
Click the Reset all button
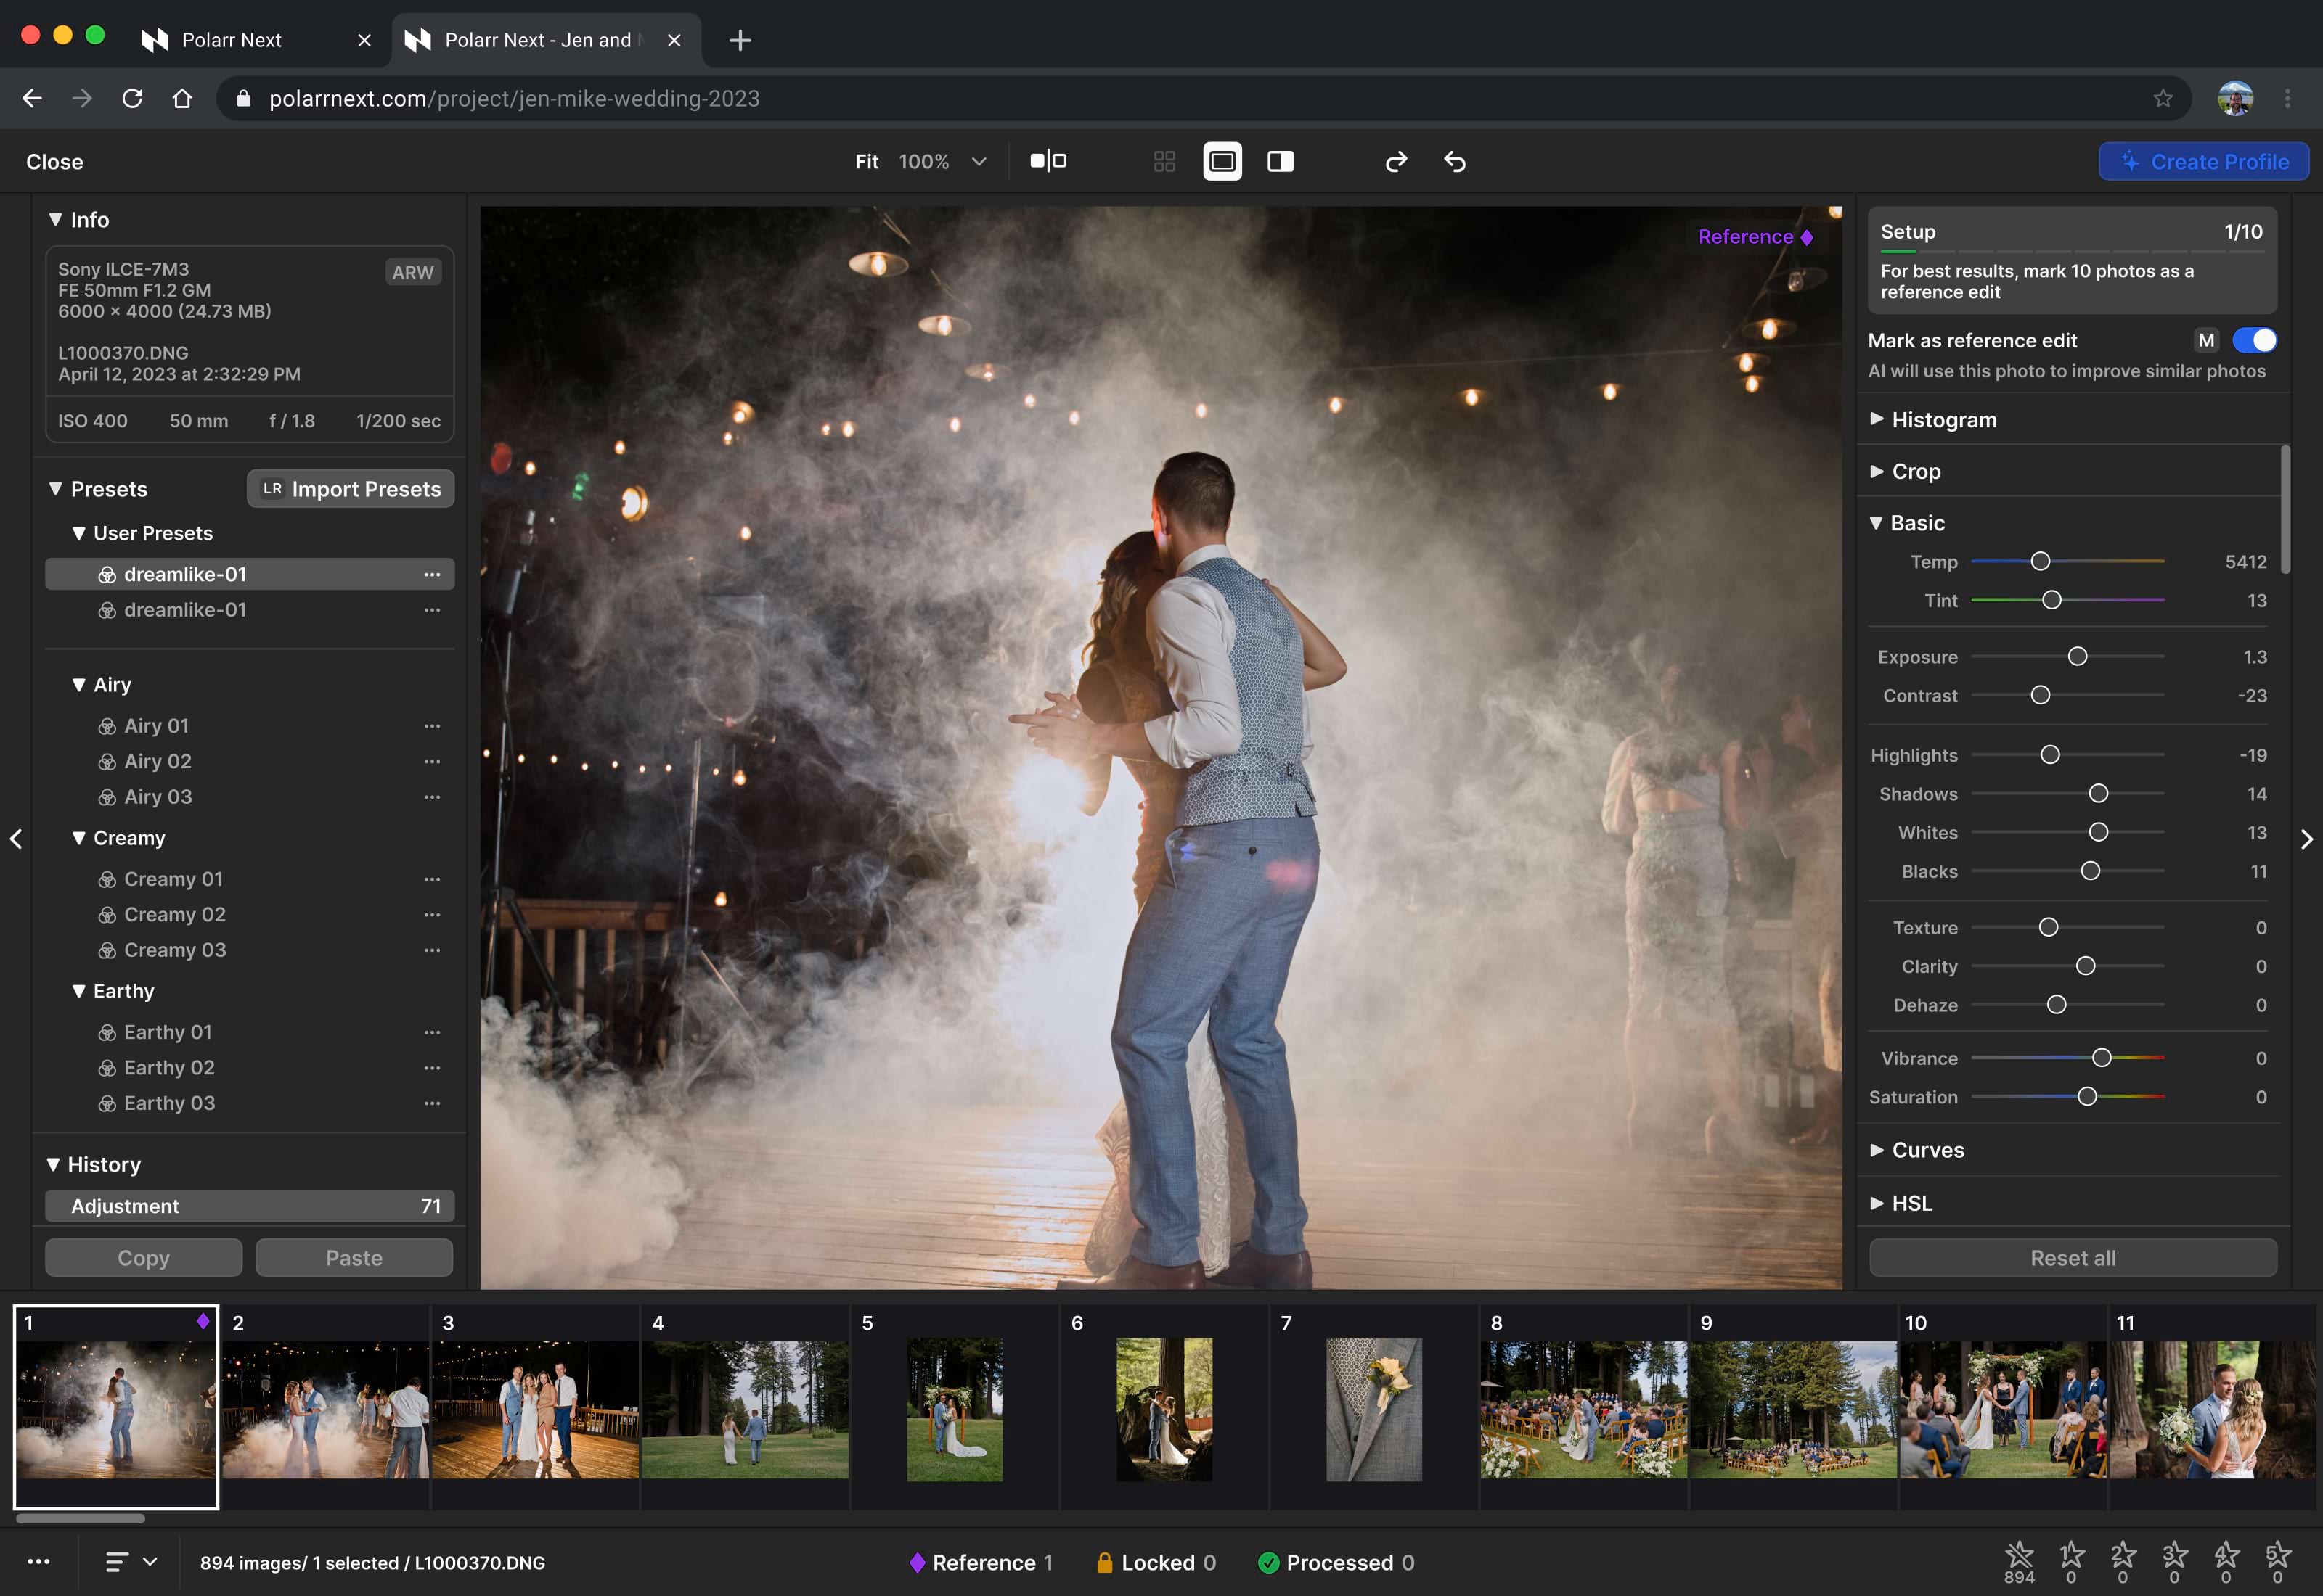[x=2072, y=1258]
